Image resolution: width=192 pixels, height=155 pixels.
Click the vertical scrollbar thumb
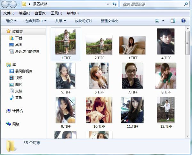click(x=188, y=43)
